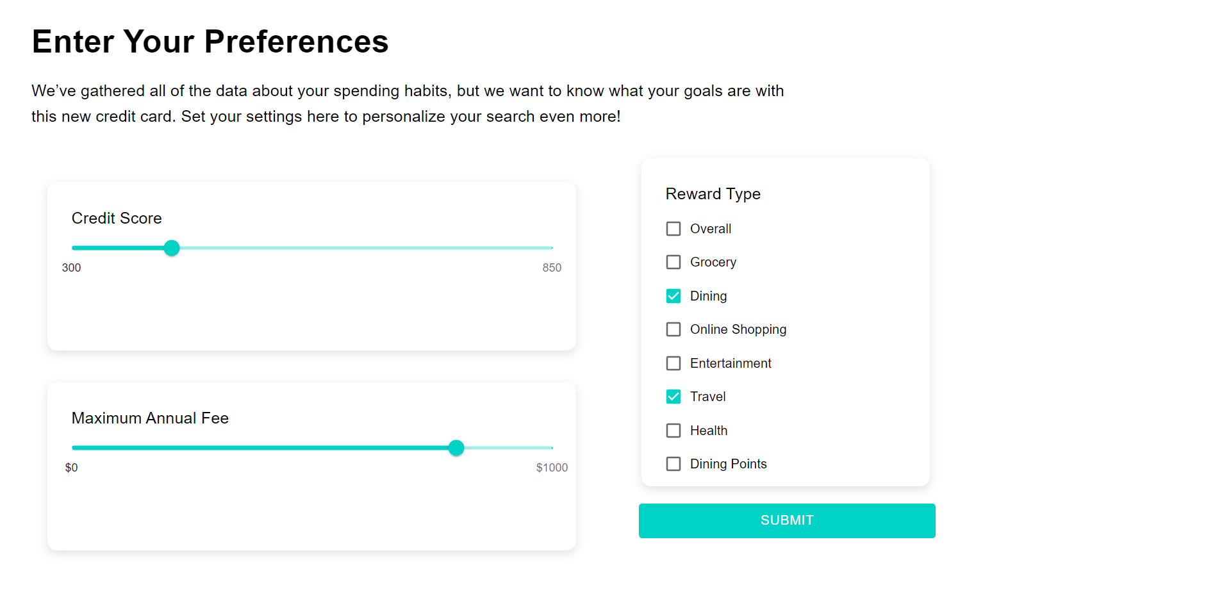Check the Health reward checkbox
Viewport: 1215px width, 592px height.
[x=673, y=431]
